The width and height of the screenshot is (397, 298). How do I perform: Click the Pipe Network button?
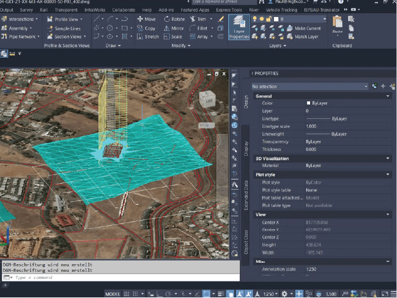coord(20,37)
